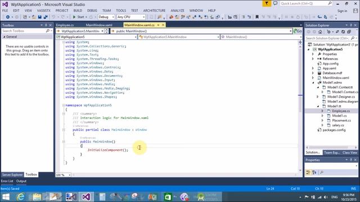Click the Property Pages wrench icon

point(322,172)
